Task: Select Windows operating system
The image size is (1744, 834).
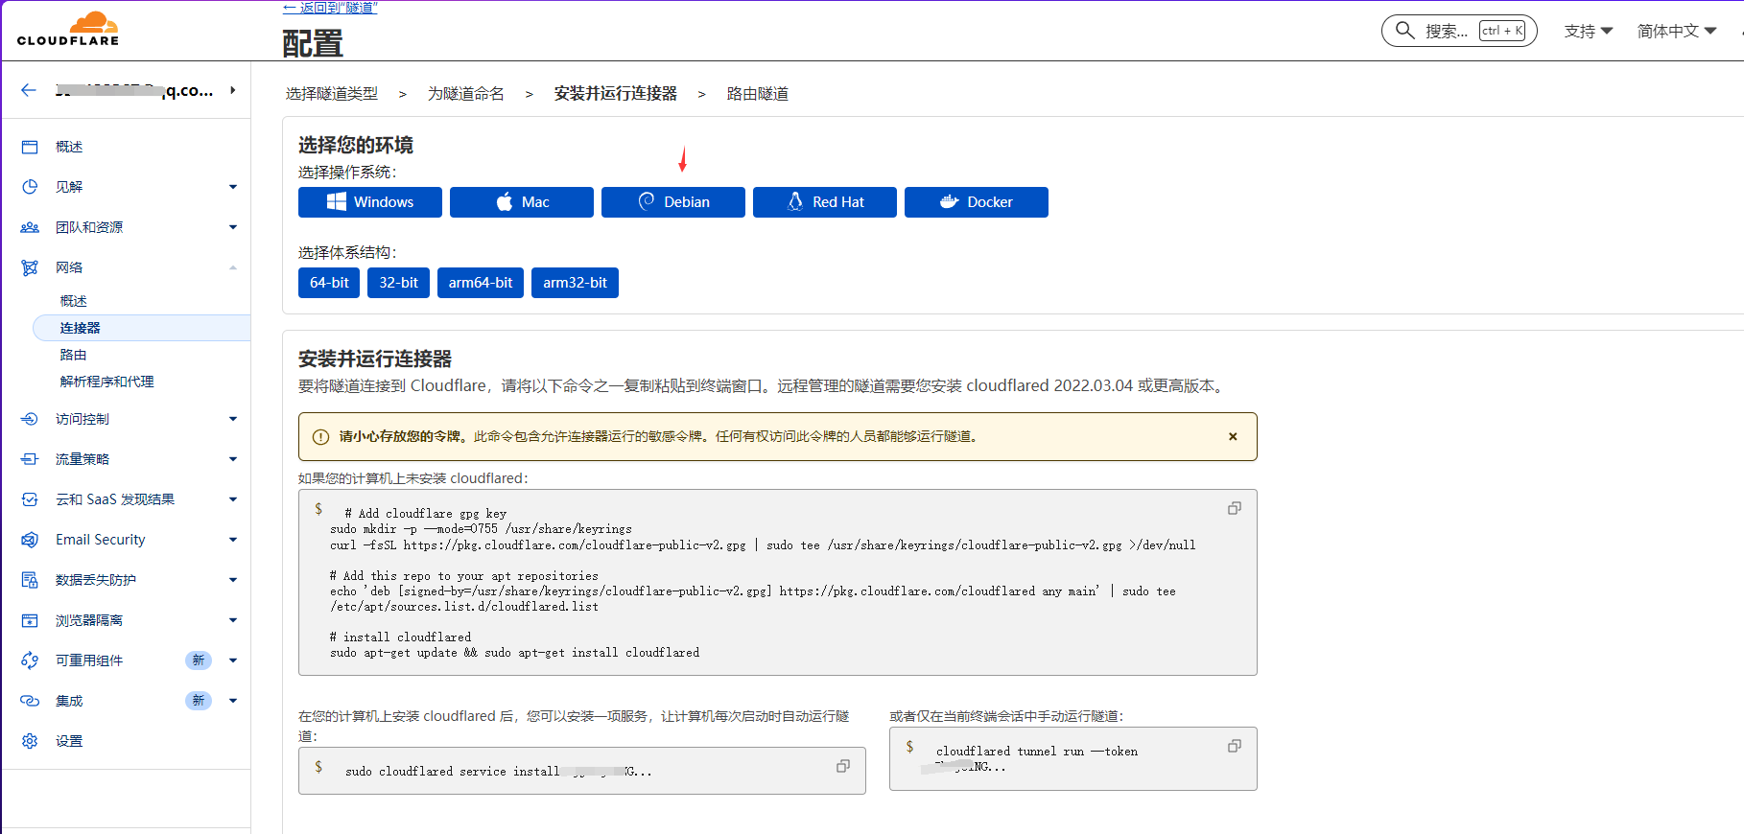Action: pos(369,202)
